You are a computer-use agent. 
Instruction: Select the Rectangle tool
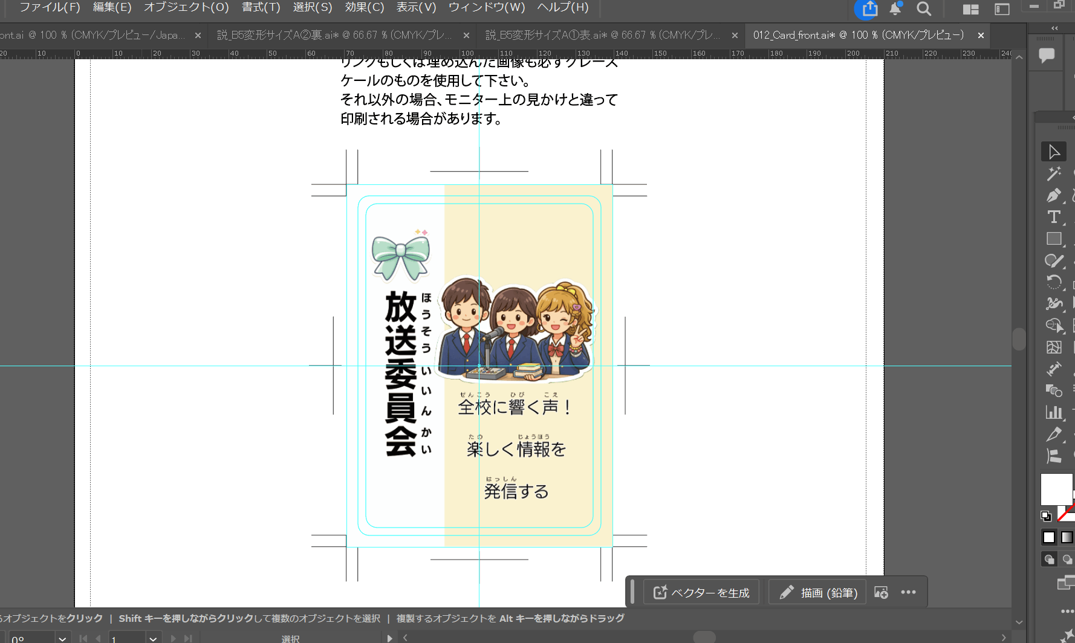1054,239
